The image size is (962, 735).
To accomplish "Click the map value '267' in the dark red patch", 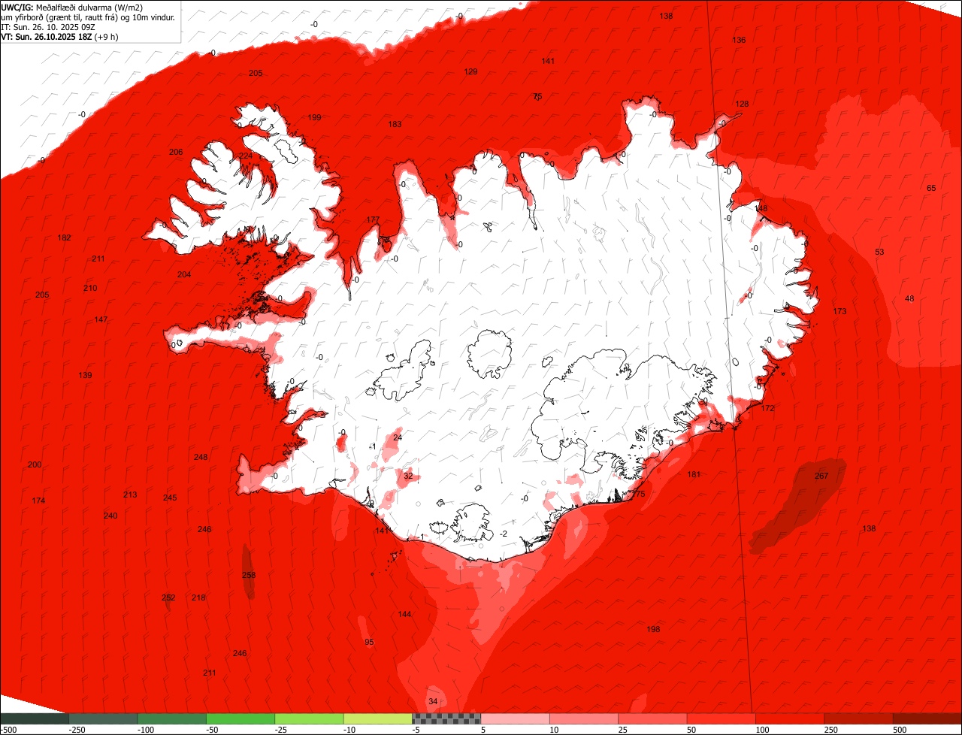I will pyautogui.click(x=821, y=476).
